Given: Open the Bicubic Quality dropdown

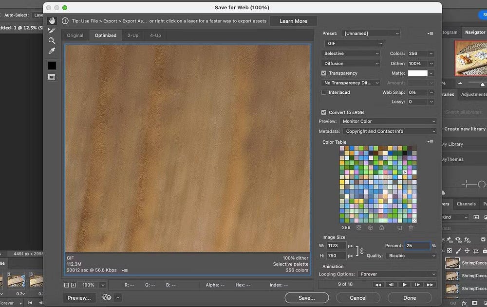Looking at the screenshot, I should [x=411, y=256].
